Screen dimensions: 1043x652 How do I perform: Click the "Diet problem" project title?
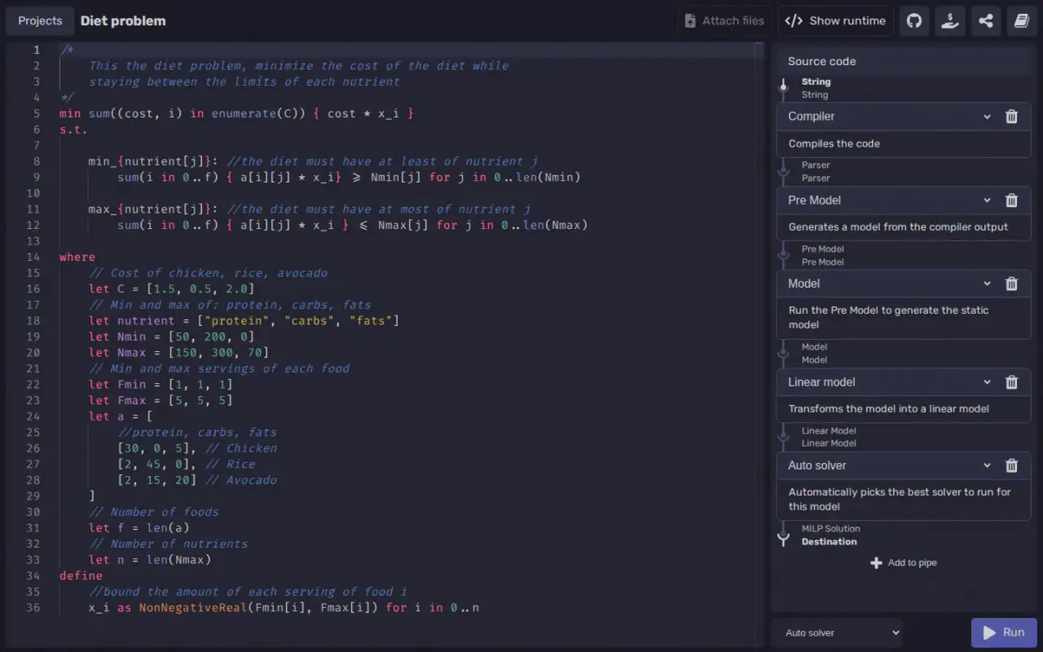[123, 21]
